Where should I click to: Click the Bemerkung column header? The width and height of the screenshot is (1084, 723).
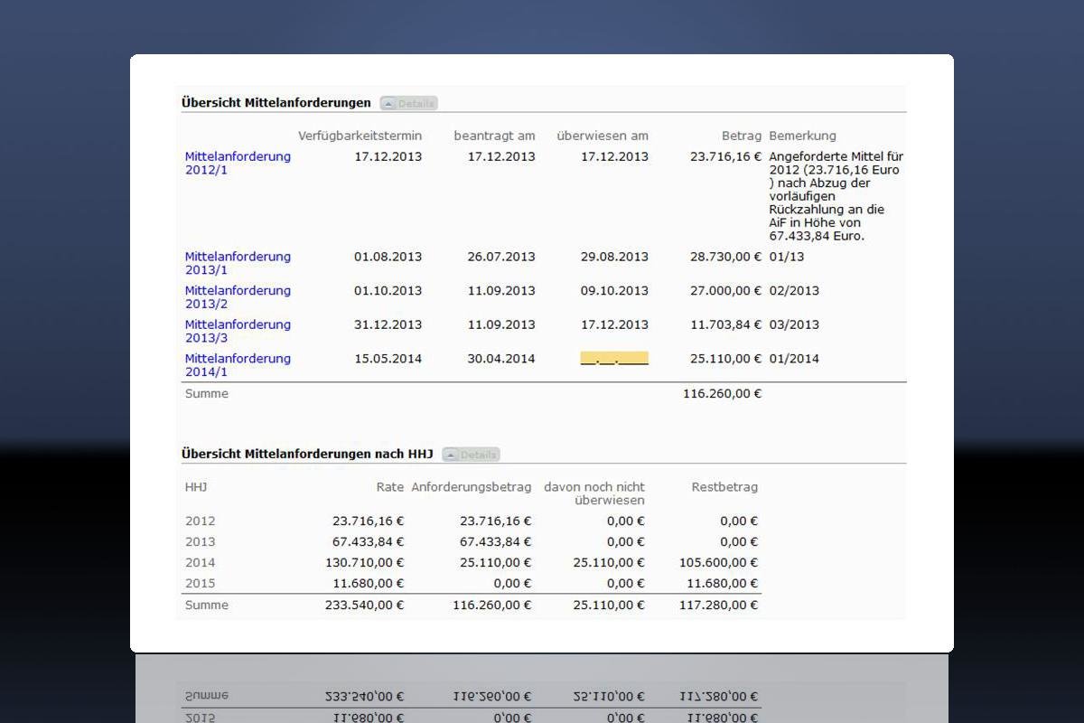pos(802,136)
